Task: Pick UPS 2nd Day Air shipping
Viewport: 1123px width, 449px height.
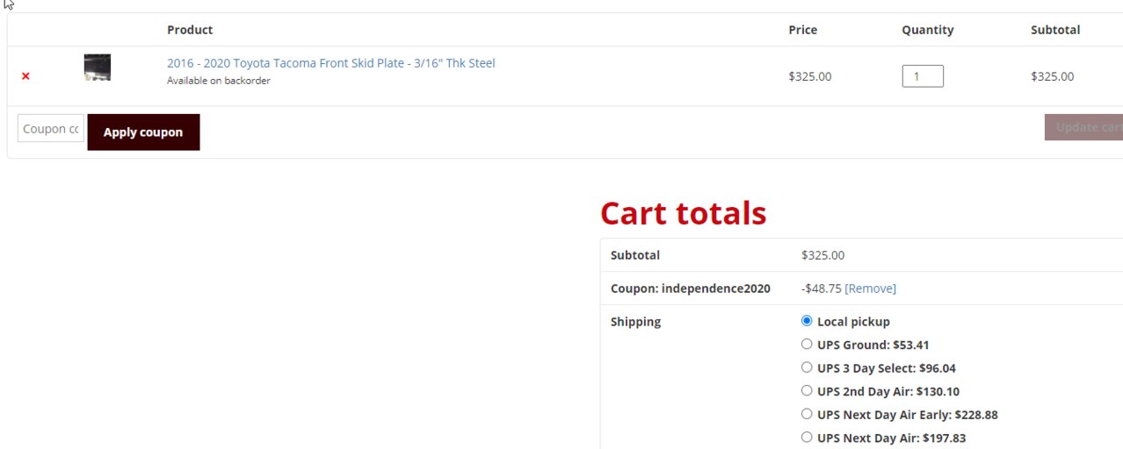Action: (x=807, y=391)
